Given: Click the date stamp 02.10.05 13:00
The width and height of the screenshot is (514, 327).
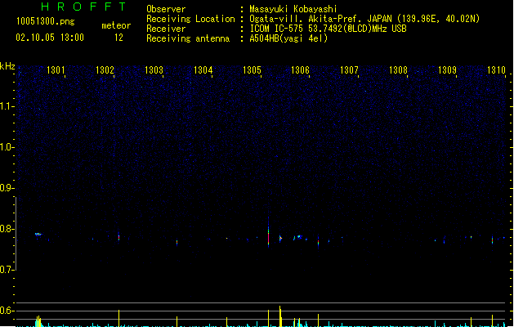Looking at the screenshot, I should click(50, 38).
